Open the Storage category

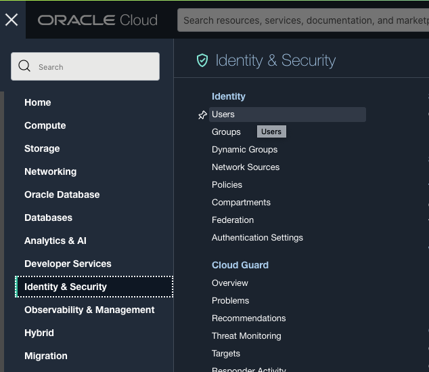(42, 148)
